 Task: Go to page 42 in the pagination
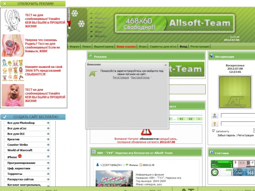pyautogui.click(x=190, y=119)
